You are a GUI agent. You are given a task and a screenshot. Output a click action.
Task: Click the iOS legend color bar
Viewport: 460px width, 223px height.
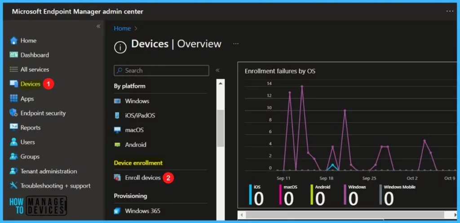(x=250, y=194)
